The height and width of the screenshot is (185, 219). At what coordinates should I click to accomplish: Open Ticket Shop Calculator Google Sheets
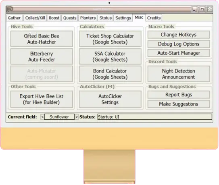[x=110, y=39]
